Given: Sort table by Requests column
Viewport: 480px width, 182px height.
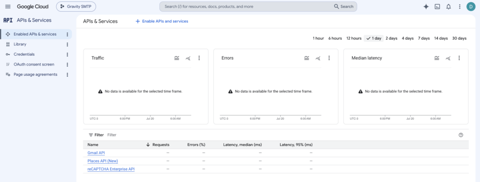Looking at the screenshot, I should coord(158,145).
